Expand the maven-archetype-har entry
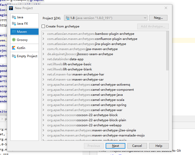Viewport: 195px width, 155px height. pyautogui.click(x=43, y=74)
